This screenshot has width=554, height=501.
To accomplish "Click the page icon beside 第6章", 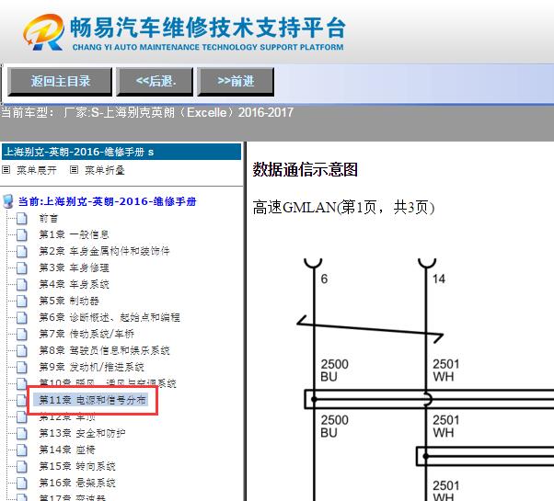I will pos(21,317).
